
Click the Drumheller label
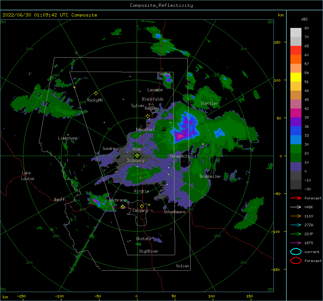click(x=210, y=176)
